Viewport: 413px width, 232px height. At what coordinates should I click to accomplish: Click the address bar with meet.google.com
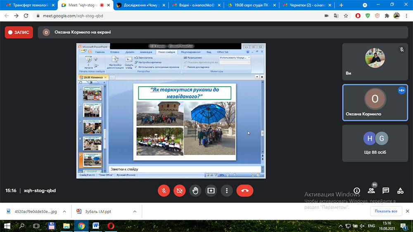(179, 16)
